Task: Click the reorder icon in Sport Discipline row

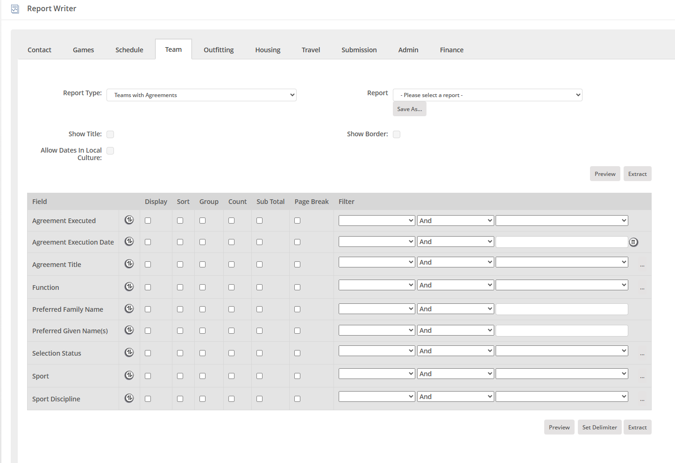Action: click(x=129, y=398)
